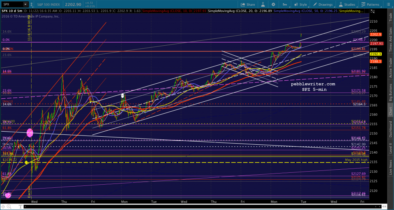
Task: Click the magnifier zoom icon at bottom left
Action: [x=9, y=207]
